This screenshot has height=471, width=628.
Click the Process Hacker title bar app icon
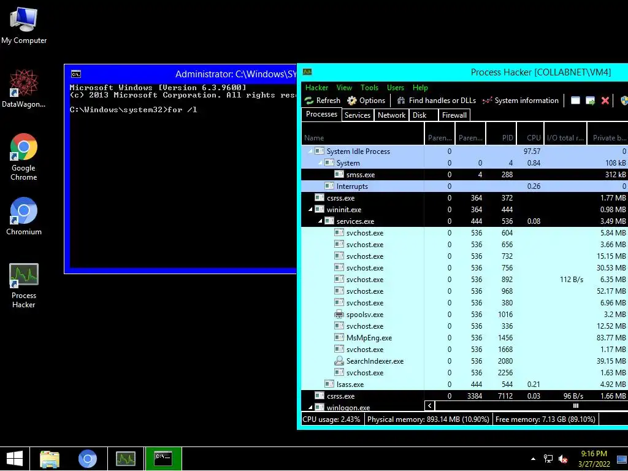[307, 72]
